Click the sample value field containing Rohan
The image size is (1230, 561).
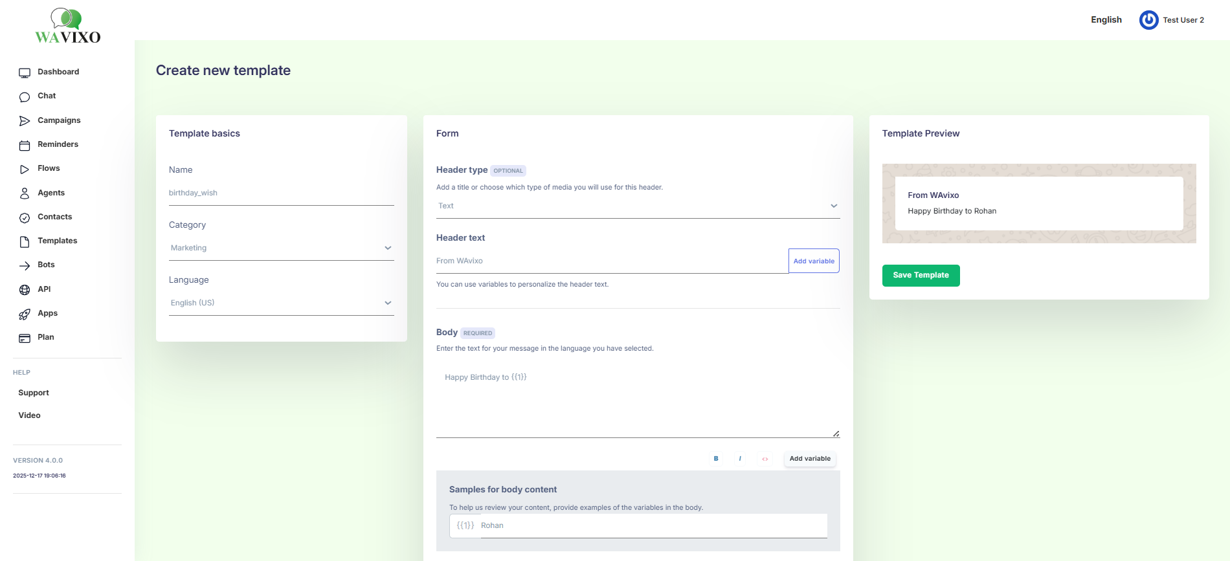coord(653,526)
